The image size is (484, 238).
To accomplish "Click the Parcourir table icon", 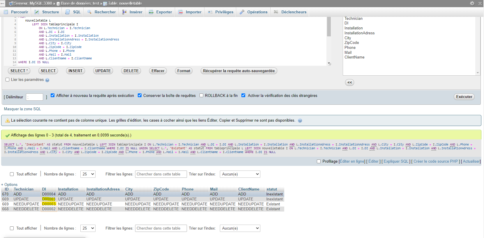I will tap(6, 12).
